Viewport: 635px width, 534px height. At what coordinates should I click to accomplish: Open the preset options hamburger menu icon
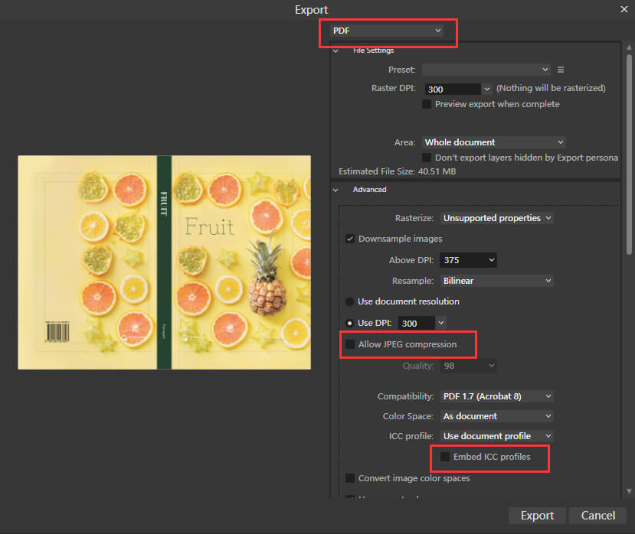click(561, 70)
